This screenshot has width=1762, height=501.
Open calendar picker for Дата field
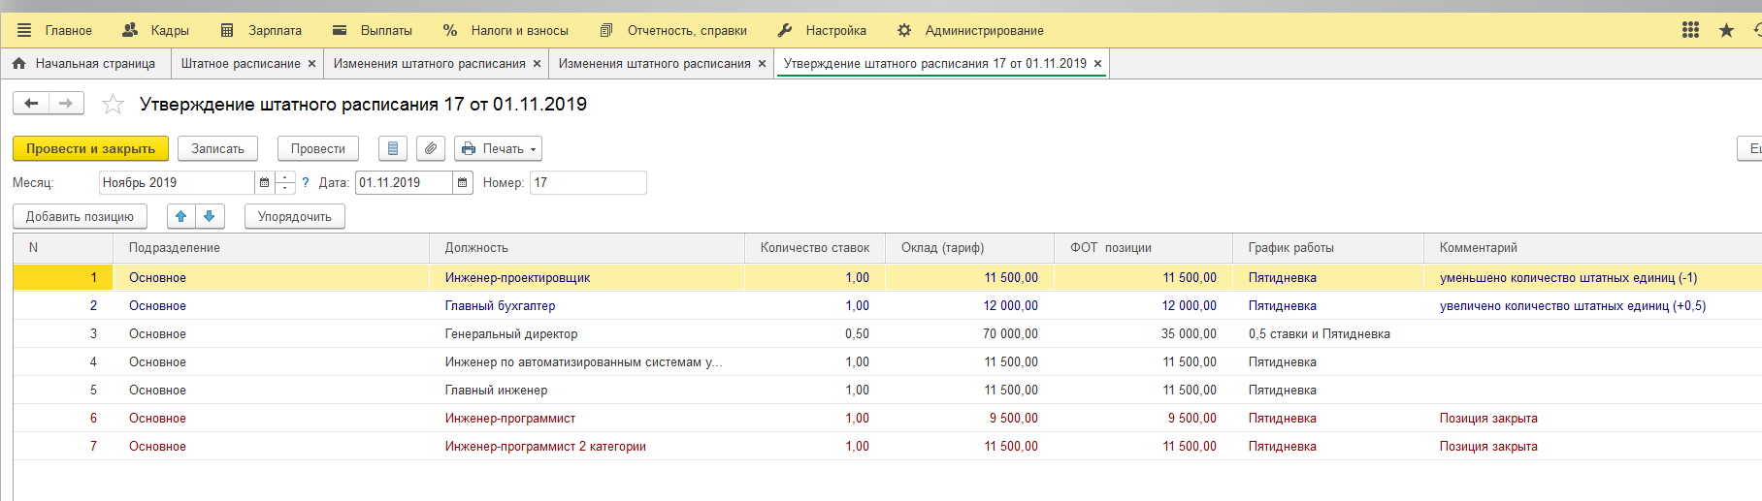click(x=463, y=182)
